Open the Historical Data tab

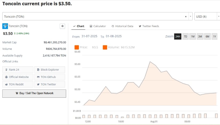point(122,26)
